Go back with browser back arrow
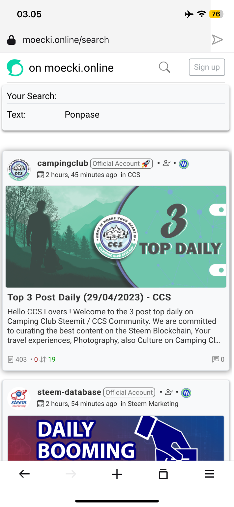The image size is (234, 507). (24, 474)
